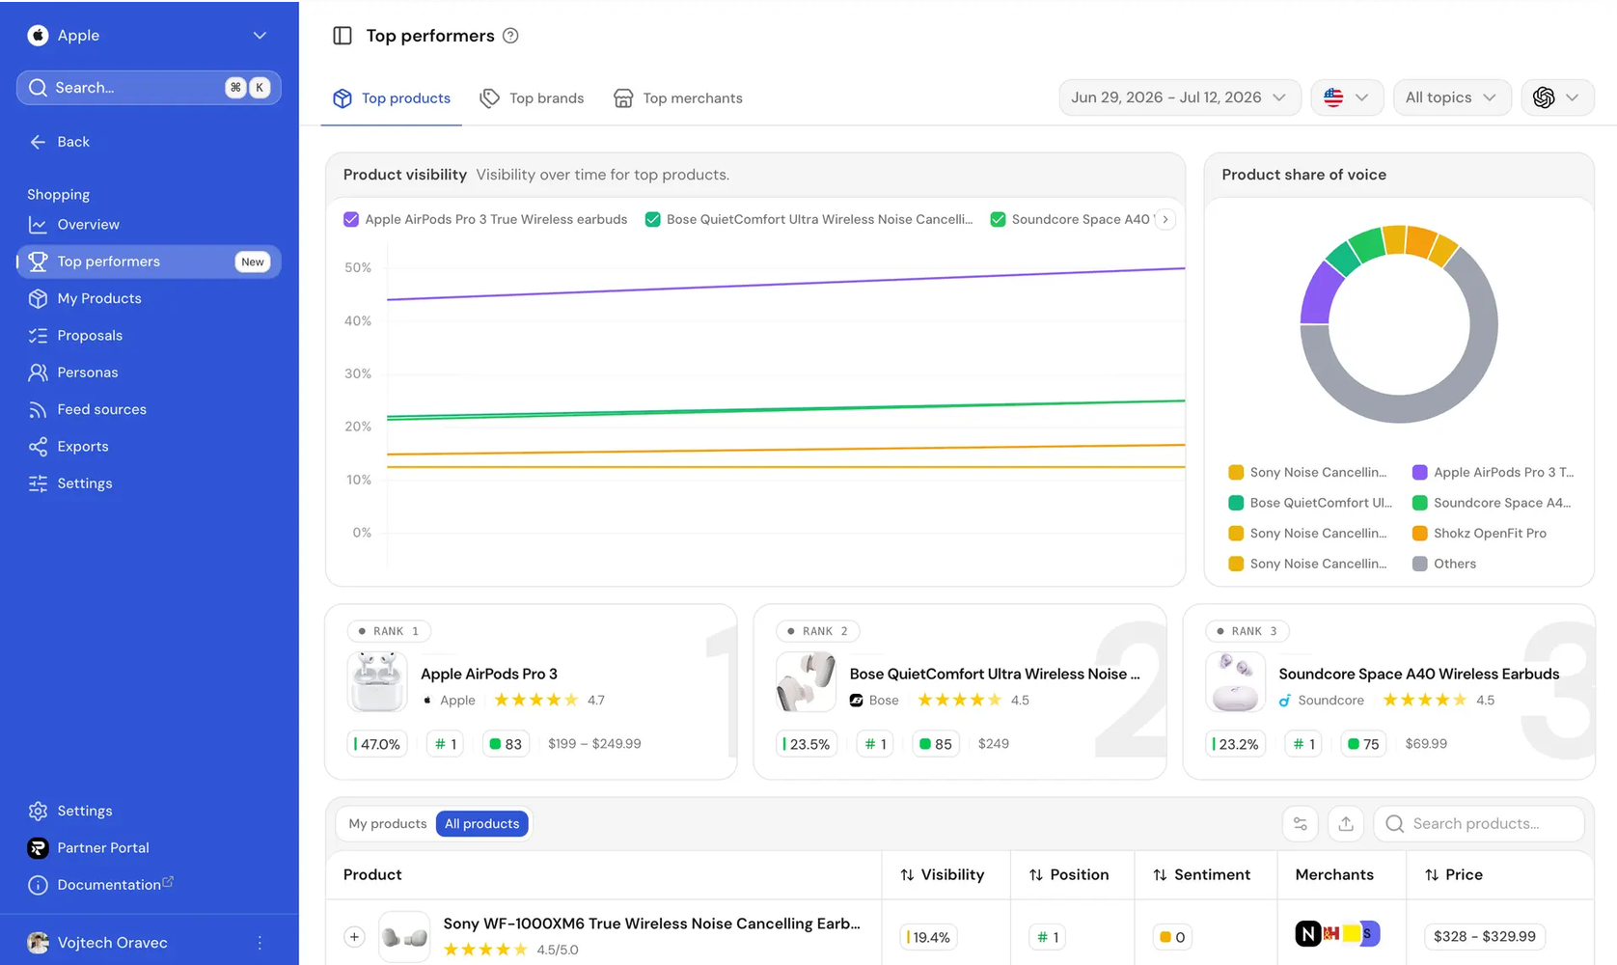Click the Personas people icon
This screenshot has width=1617, height=965.
38,372
